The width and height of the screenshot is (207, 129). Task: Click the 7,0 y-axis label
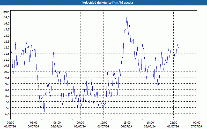click(x=7, y=108)
